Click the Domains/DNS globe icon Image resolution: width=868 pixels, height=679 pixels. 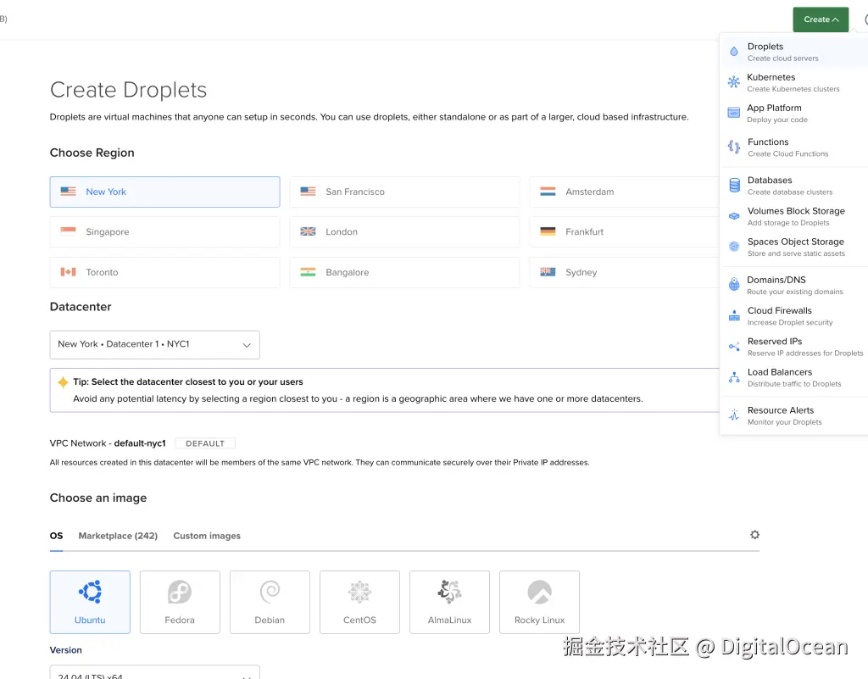(x=733, y=285)
